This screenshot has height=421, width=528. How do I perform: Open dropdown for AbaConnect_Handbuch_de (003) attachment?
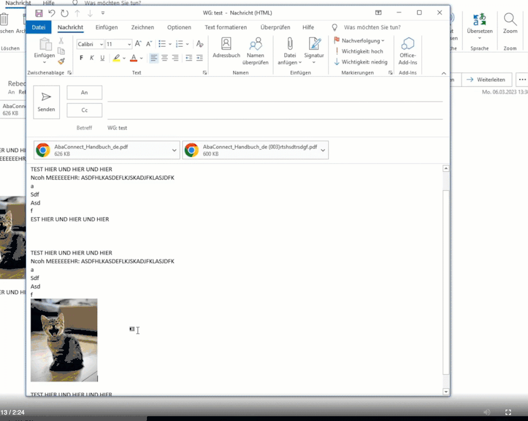323,150
